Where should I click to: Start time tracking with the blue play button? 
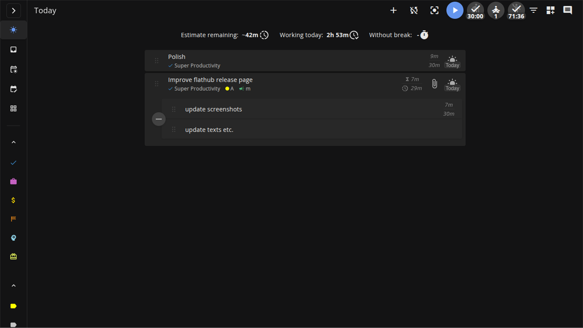click(x=455, y=10)
